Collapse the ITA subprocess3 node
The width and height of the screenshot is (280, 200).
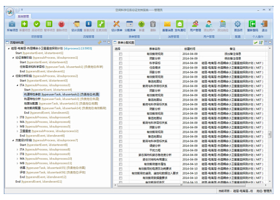[x=17, y=85]
